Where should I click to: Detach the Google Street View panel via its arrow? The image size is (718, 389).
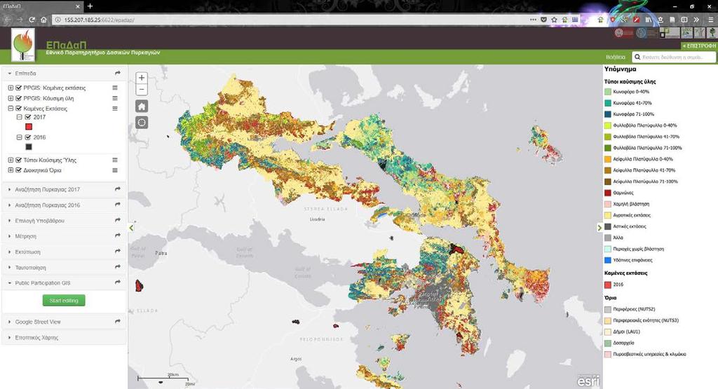pos(118,321)
